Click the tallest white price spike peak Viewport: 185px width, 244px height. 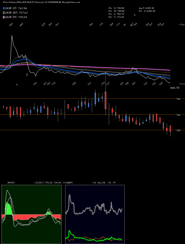[x=12, y=36]
